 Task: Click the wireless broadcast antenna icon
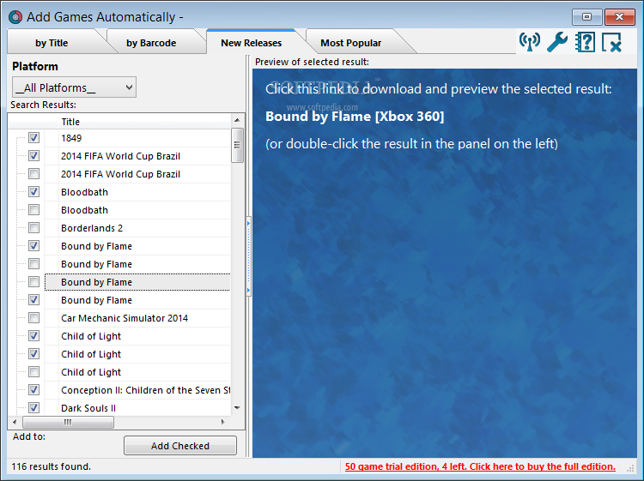[x=530, y=42]
